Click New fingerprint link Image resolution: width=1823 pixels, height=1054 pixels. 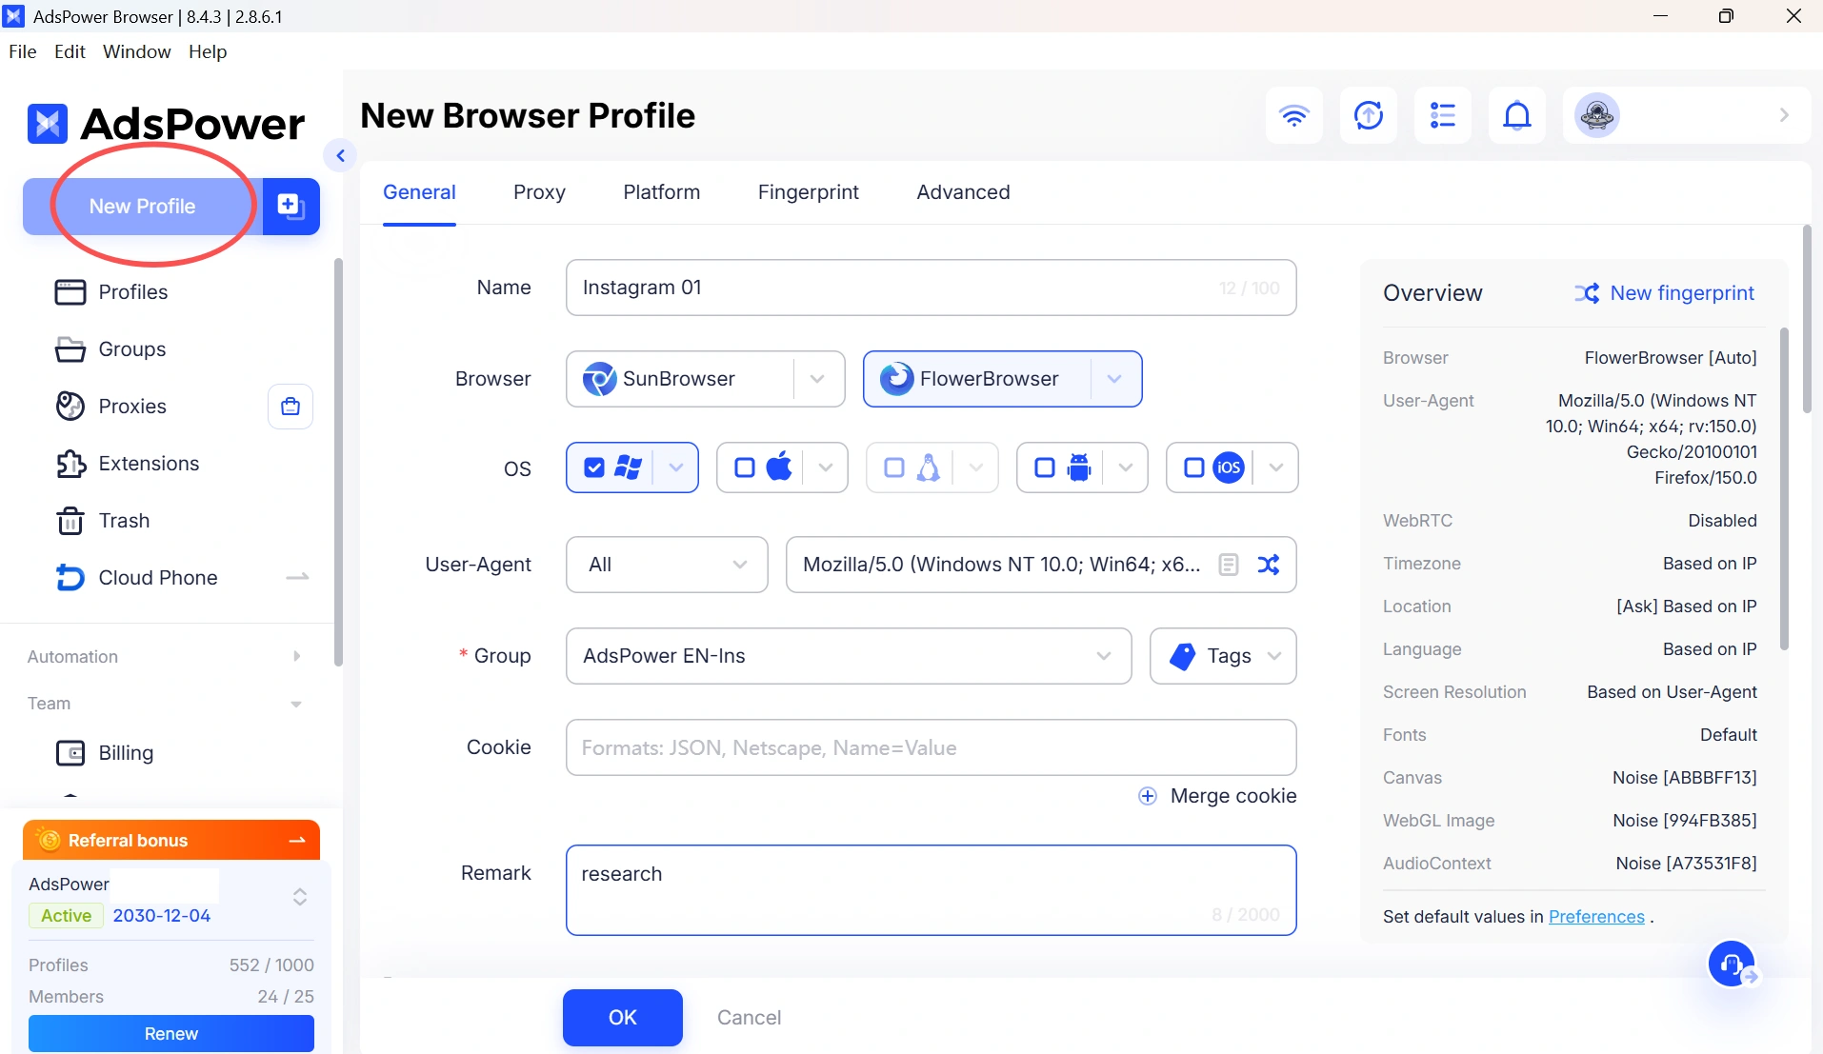(x=1665, y=293)
